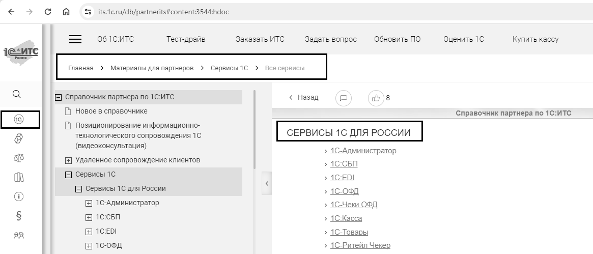Open 1С-Товары link
Viewport: 593px width, 254px height.
pyautogui.click(x=349, y=232)
